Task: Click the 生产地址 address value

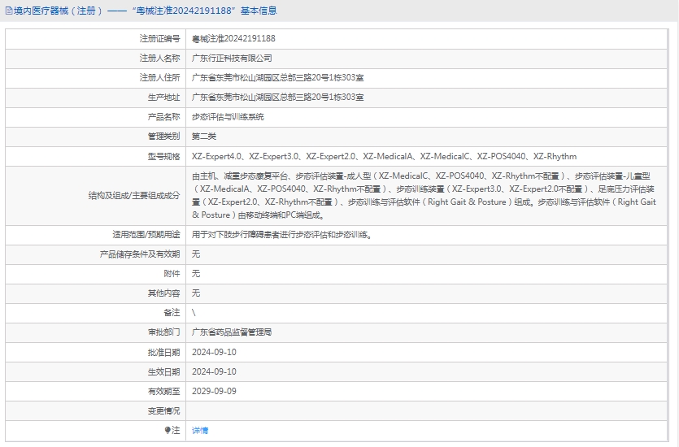Action: click(277, 97)
